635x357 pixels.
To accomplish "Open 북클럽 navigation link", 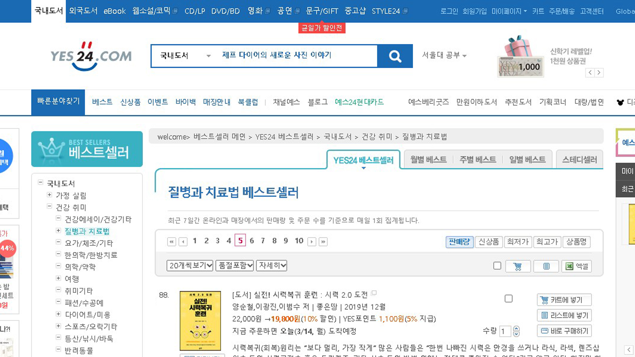I will click(x=248, y=102).
